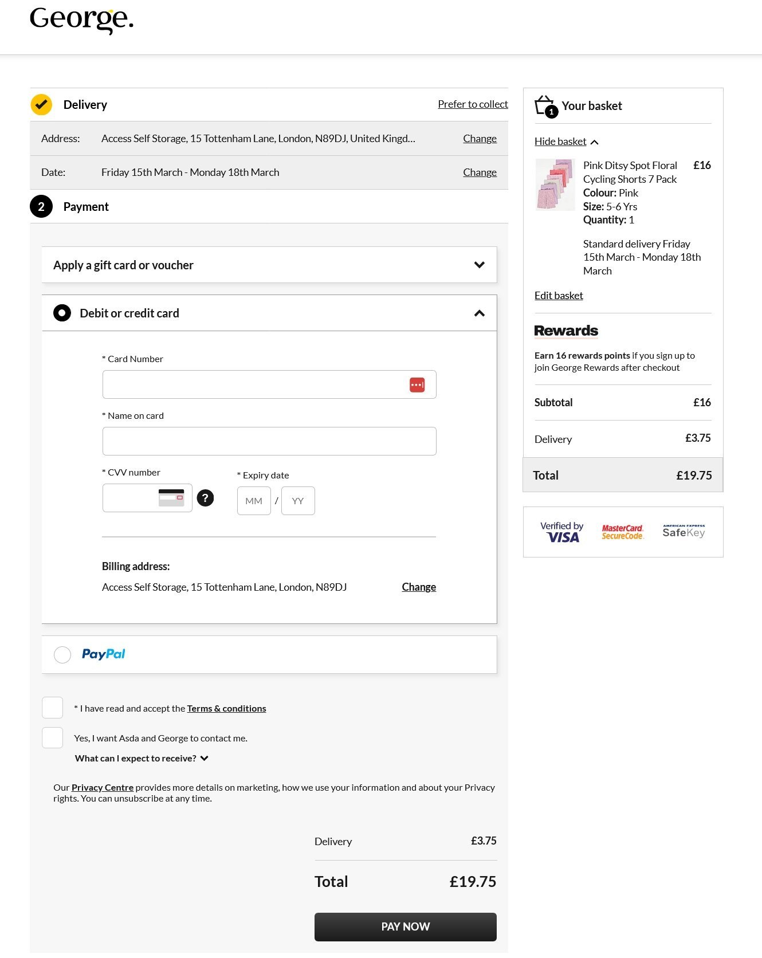Screen dimensions: 762x958
Task: Click Pink Ditsy Spot Floral product name
Action: tap(630, 172)
